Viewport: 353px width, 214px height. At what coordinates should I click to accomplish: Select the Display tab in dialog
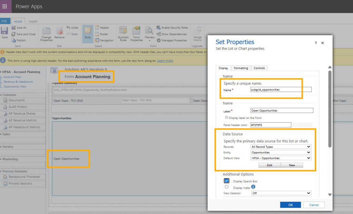223,68
